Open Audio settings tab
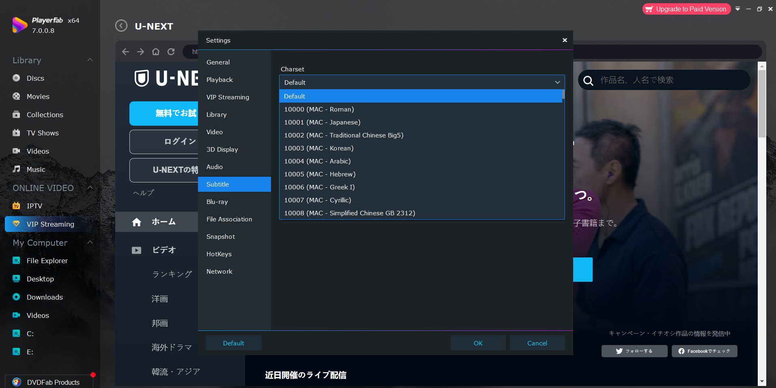 (234, 167)
